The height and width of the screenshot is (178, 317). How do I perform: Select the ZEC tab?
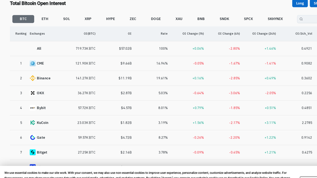[133, 19]
